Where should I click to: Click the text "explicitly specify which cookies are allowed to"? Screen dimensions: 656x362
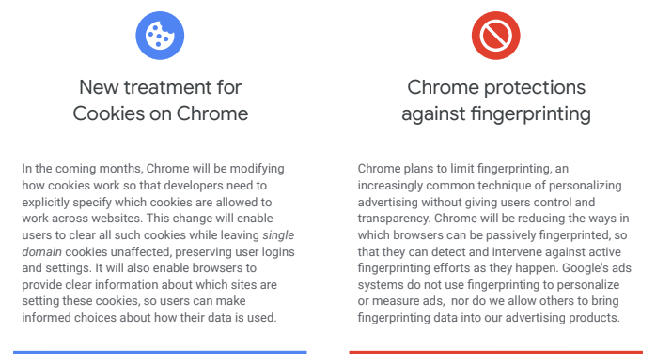[147, 202]
